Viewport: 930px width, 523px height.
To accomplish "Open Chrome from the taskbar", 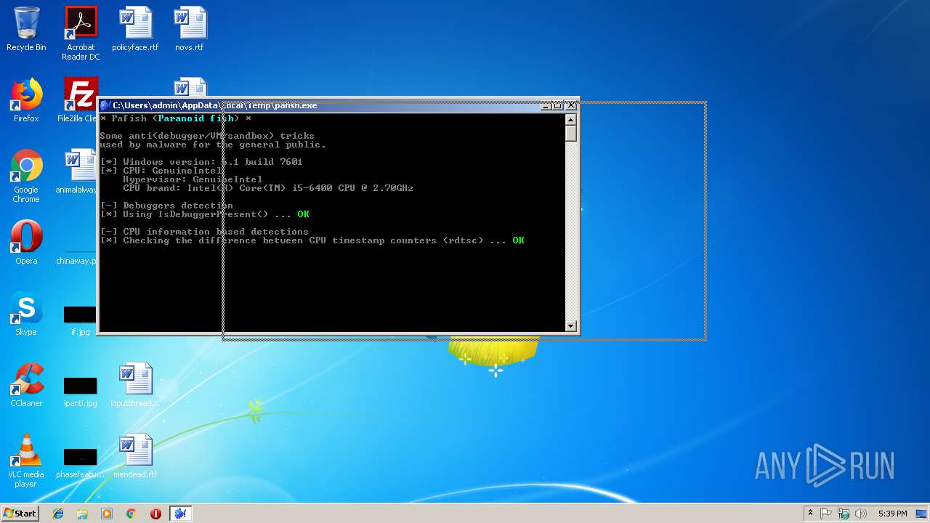I will pyautogui.click(x=132, y=514).
